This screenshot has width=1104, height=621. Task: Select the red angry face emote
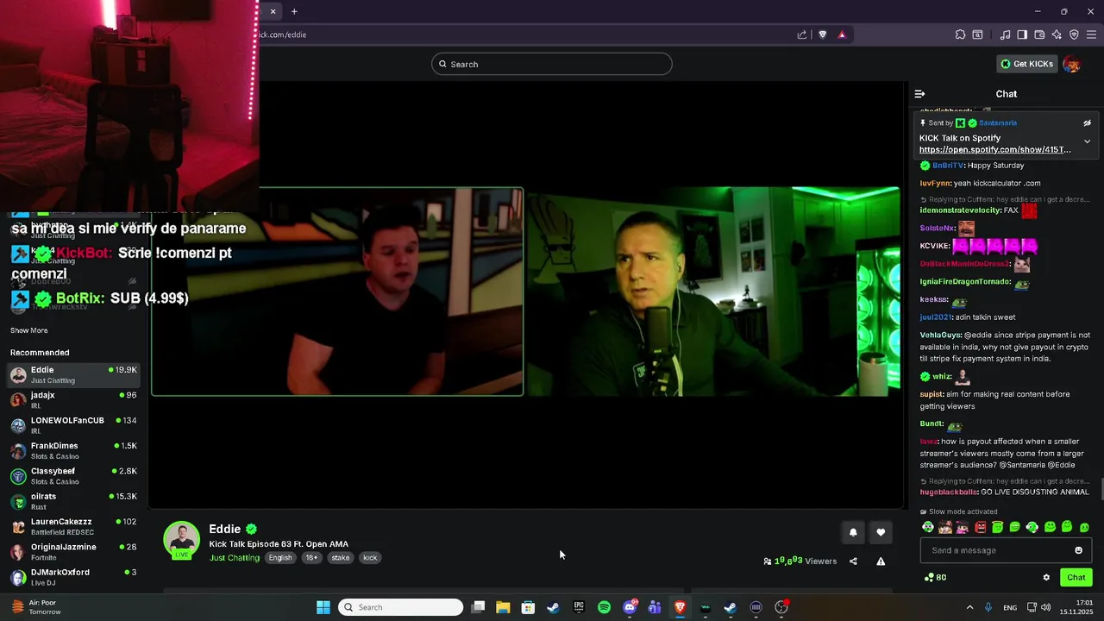tap(980, 527)
